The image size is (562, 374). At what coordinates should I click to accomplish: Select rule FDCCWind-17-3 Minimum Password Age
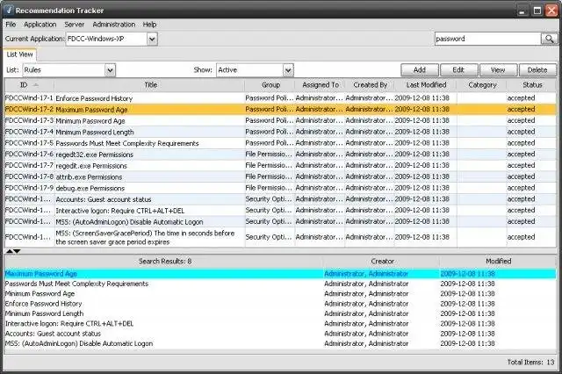click(x=281, y=121)
